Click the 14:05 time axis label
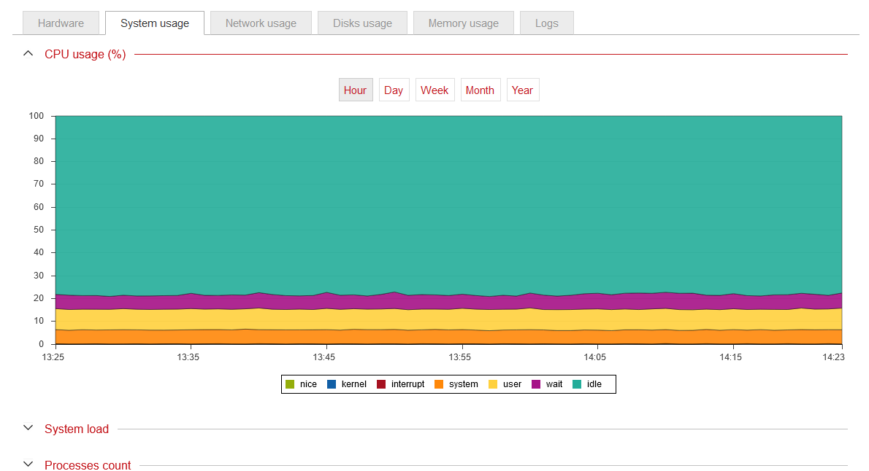 (594, 357)
